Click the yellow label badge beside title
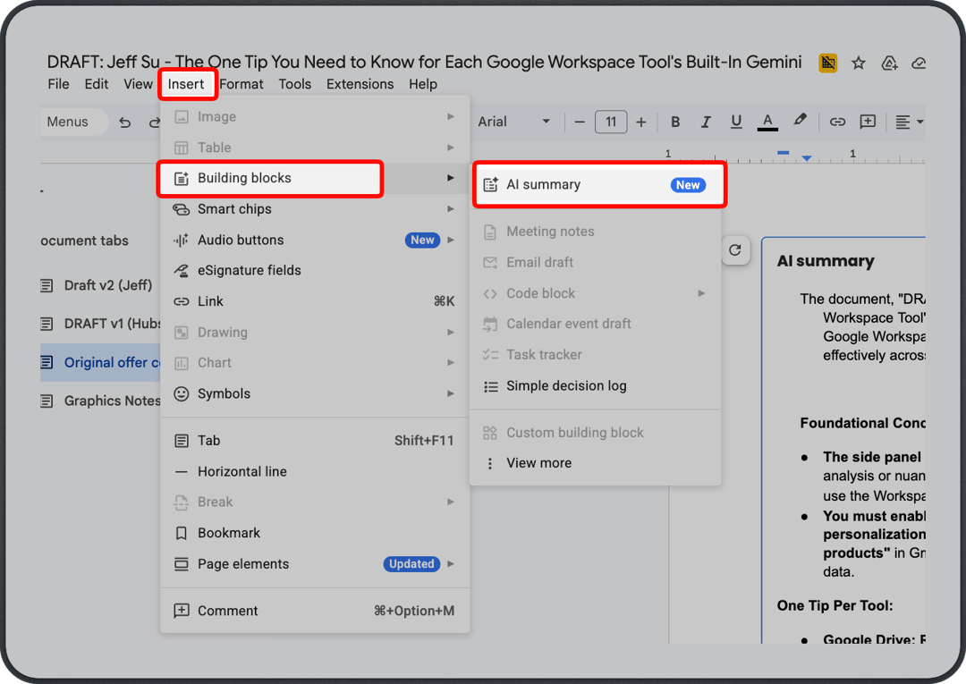 click(x=827, y=63)
